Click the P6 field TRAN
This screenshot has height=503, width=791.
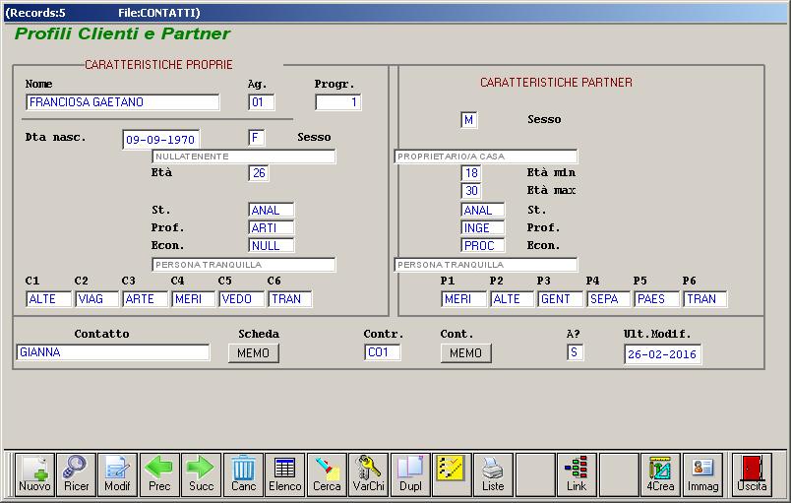(x=704, y=299)
